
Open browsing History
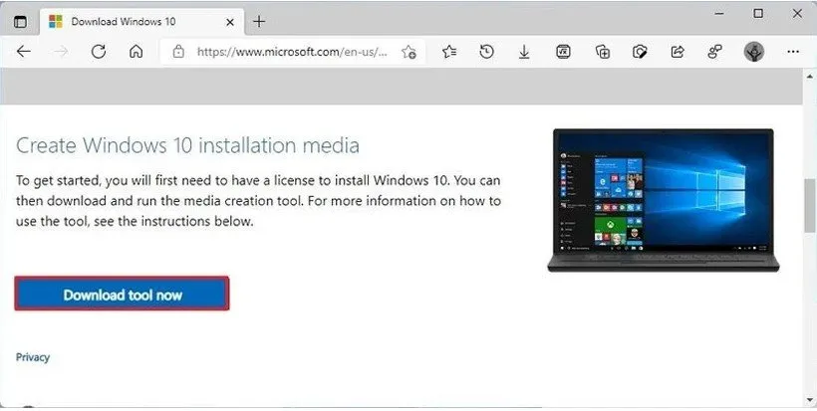486,52
